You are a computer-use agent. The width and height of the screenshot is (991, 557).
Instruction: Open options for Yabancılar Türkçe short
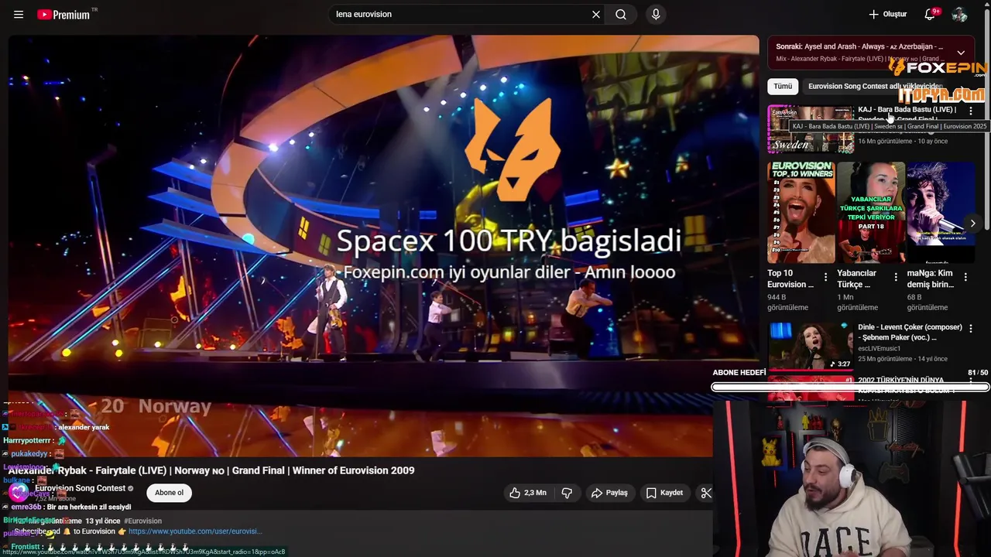pyautogui.click(x=896, y=277)
